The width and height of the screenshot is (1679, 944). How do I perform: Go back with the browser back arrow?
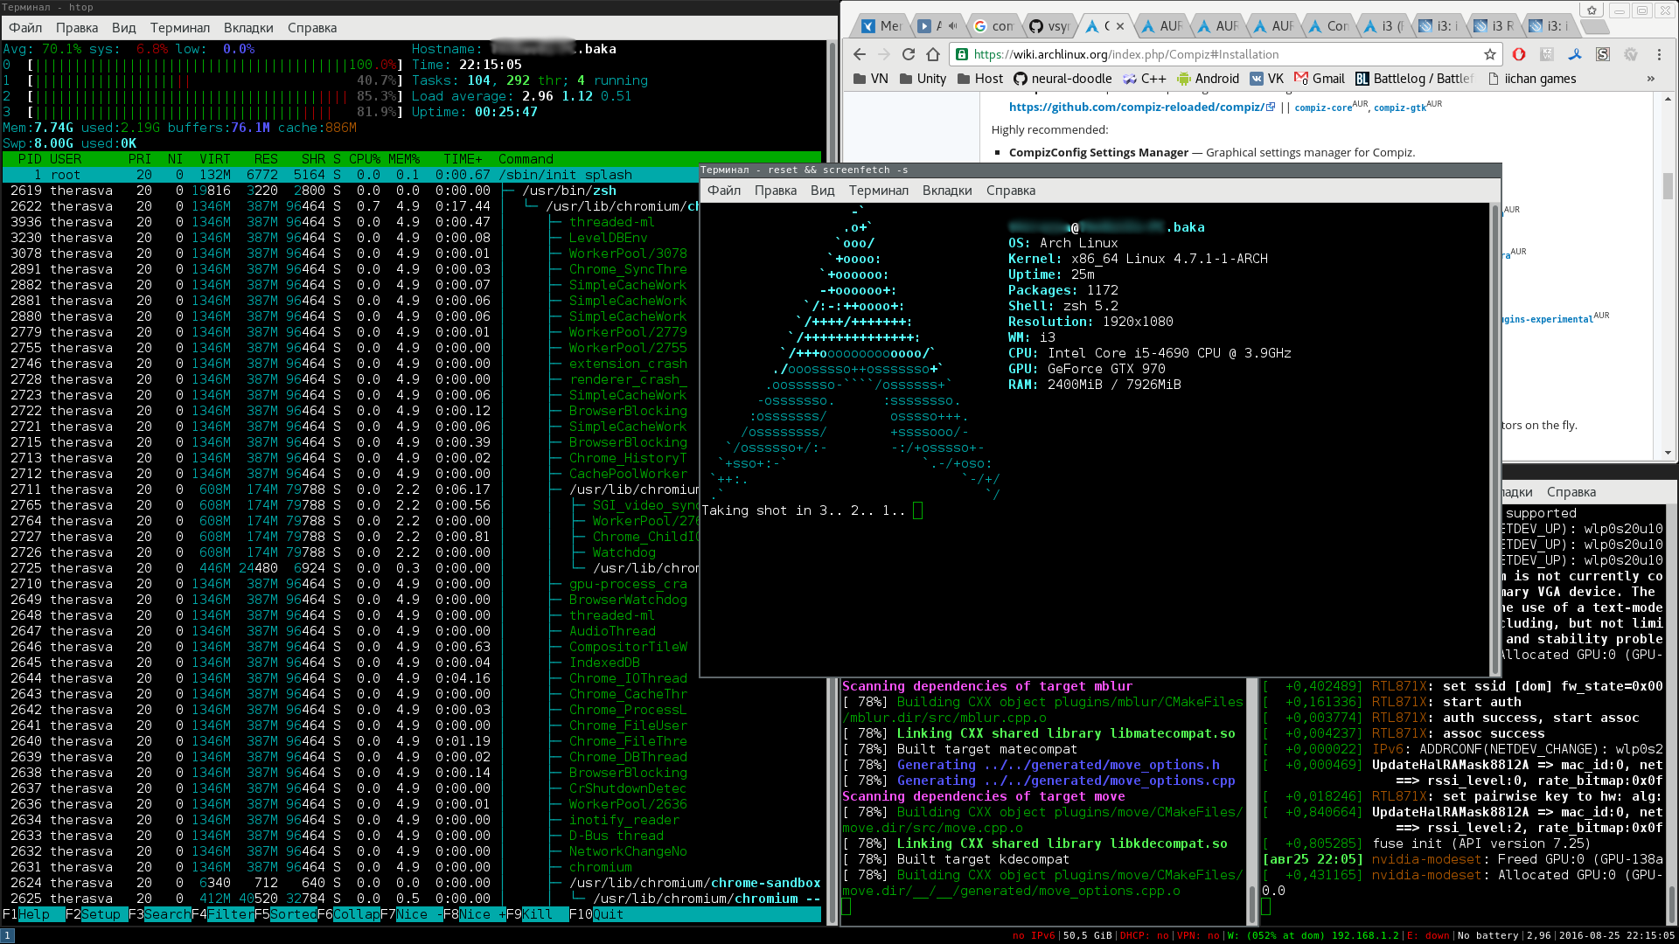pyautogui.click(x=860, y=54)
